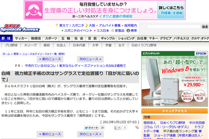The image size is (209, 139).
Task: Open 大阪 link in header
Action: tap(92, 25)
